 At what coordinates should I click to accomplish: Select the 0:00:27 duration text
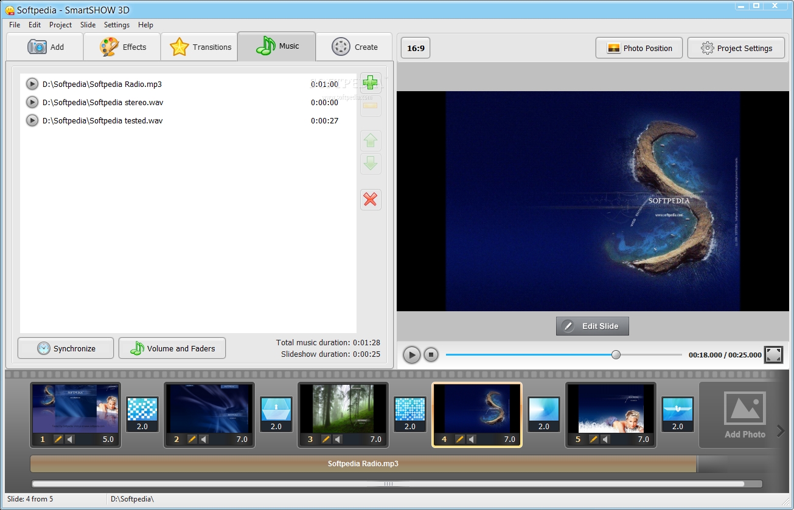click(324, 121)
